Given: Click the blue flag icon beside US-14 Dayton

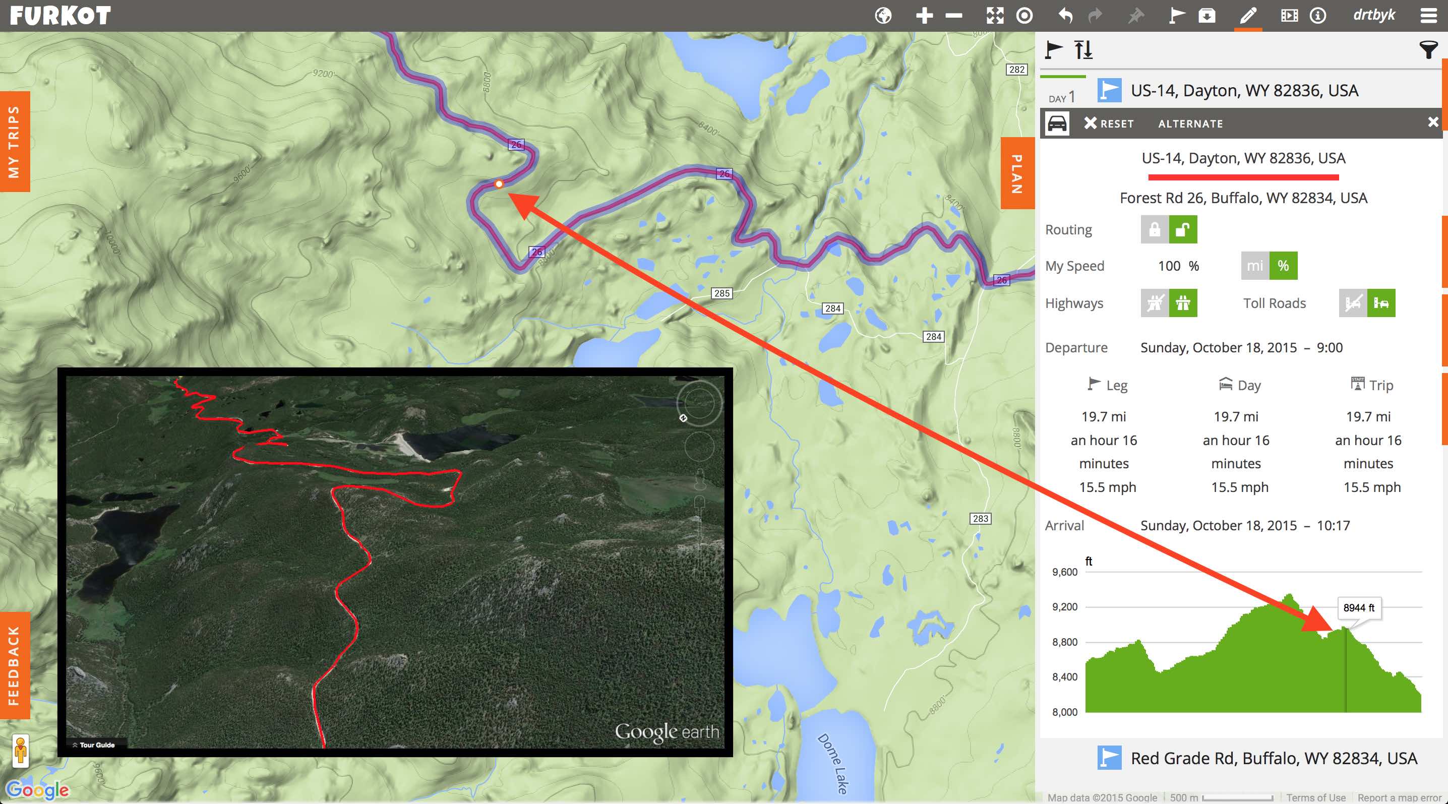Looking at the screenshot, I should (1109, 90).
